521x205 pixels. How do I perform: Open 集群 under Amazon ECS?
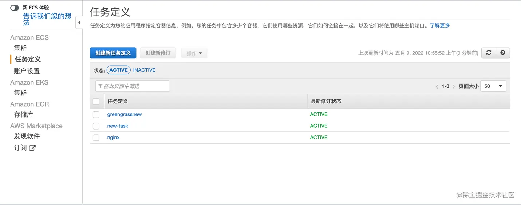click(20, 48)
